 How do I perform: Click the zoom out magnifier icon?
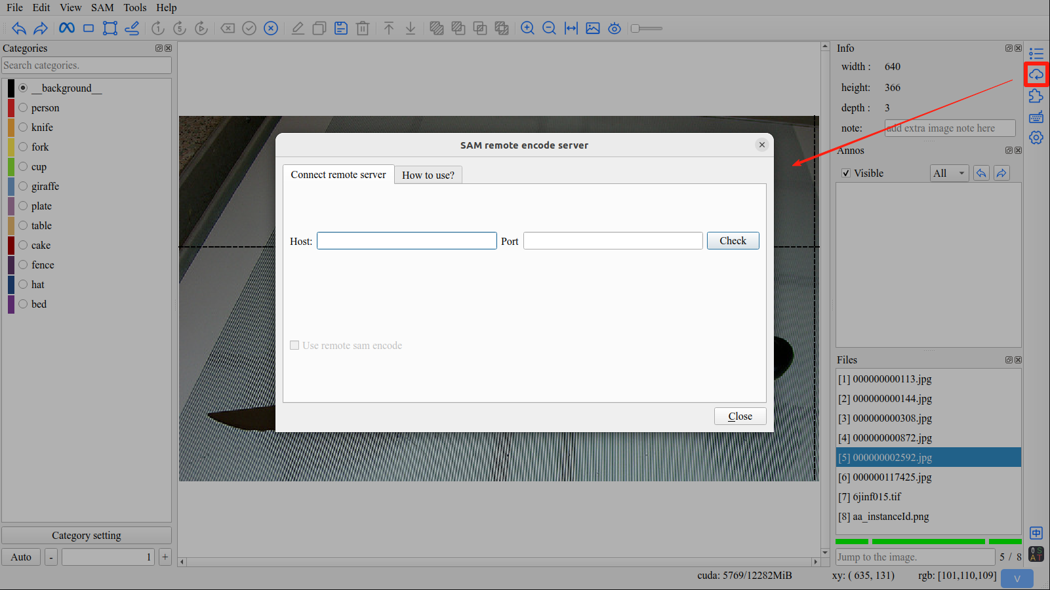(x=550, y=28)
